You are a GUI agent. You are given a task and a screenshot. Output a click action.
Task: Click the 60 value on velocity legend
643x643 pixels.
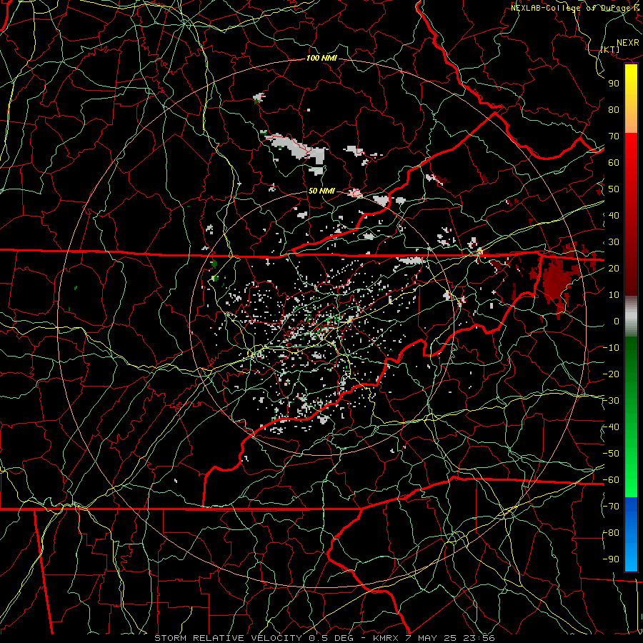614,162
